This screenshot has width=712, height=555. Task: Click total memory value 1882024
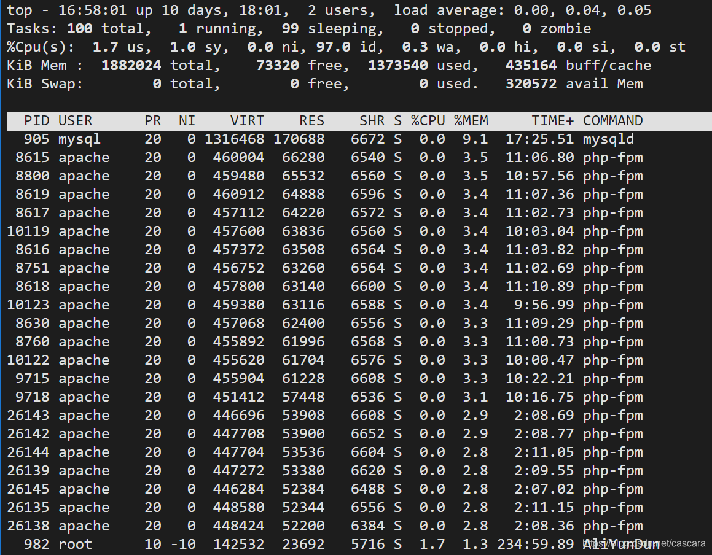131,65
